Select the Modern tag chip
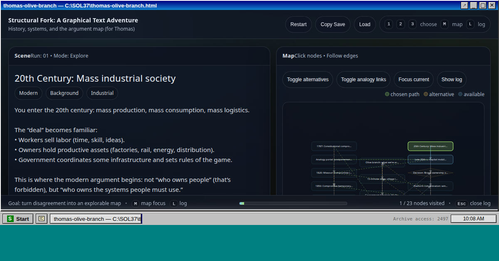This screenshot has width=499, height=261. [28, 93]
